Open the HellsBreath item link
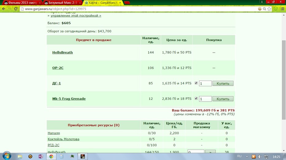 [x=62, y=52]
